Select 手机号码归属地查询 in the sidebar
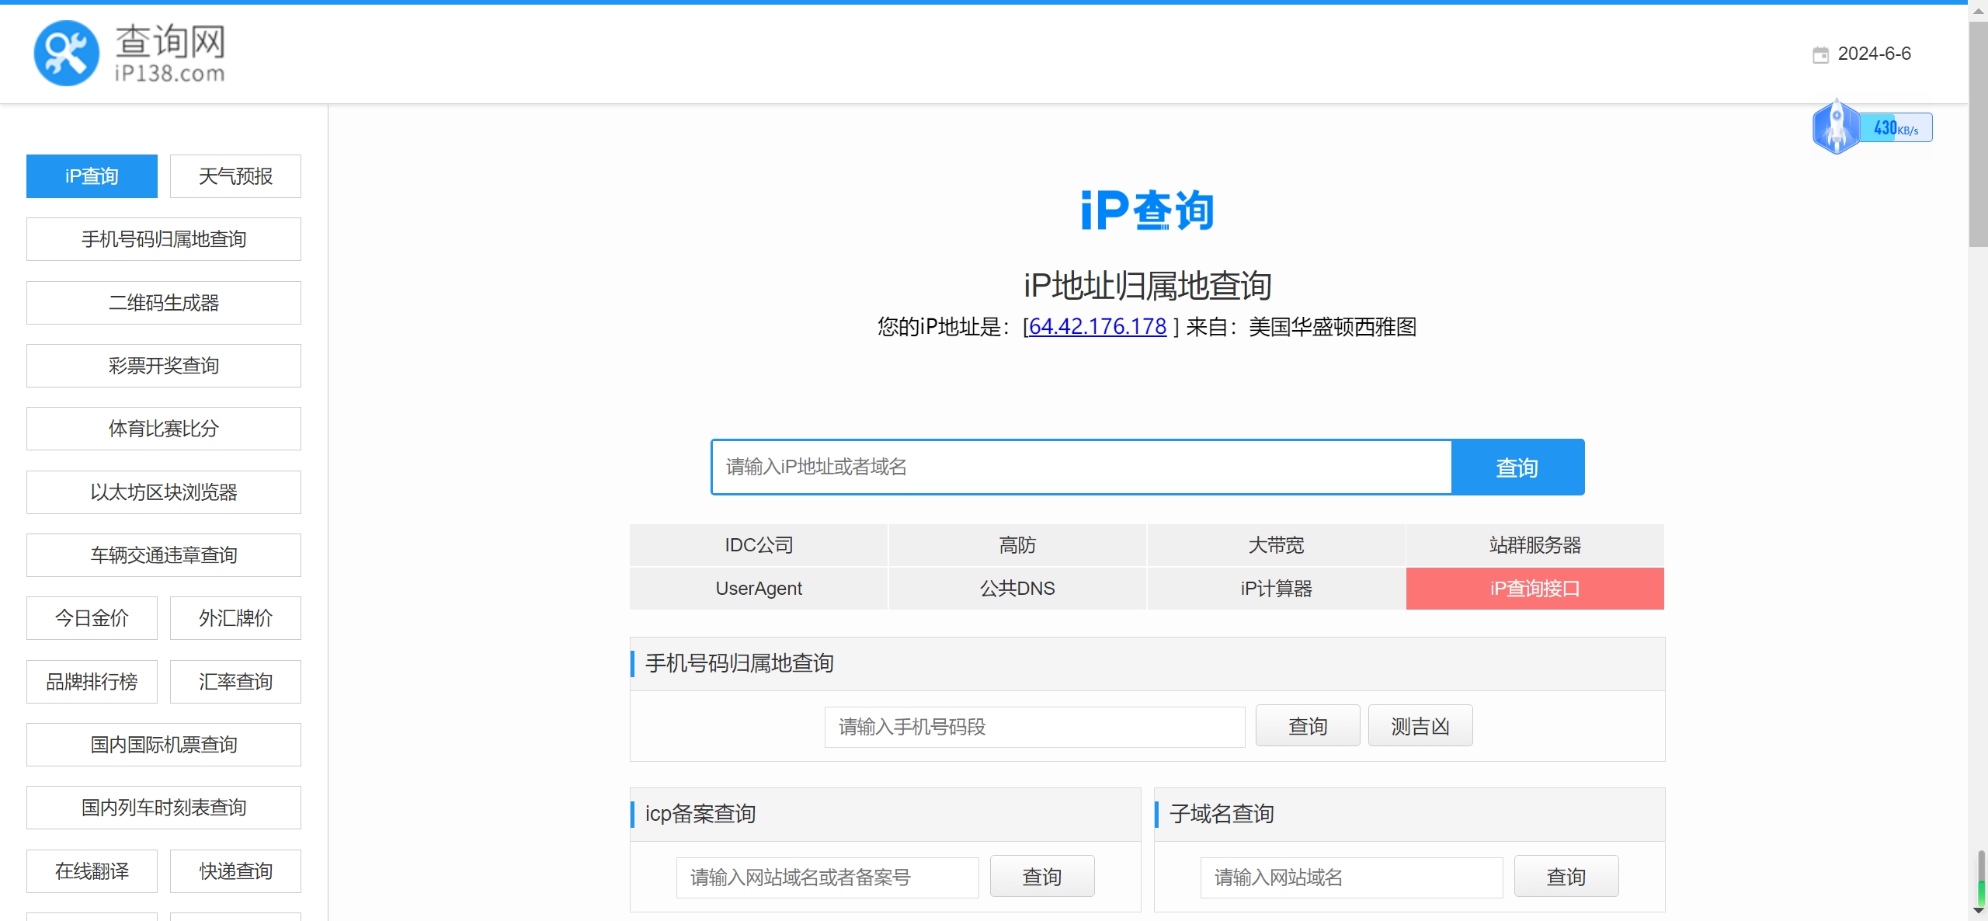This screenshot has height=921, width=1988. (x=164, y=239)
